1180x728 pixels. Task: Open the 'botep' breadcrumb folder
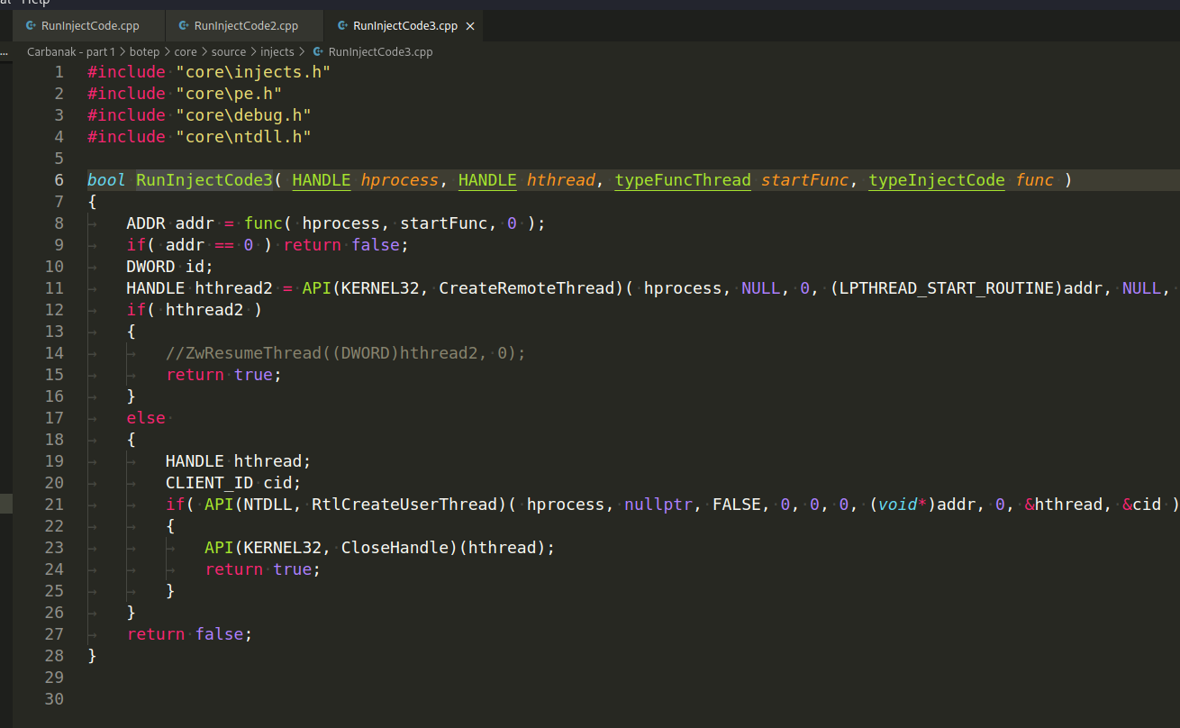tap(144, 52)
